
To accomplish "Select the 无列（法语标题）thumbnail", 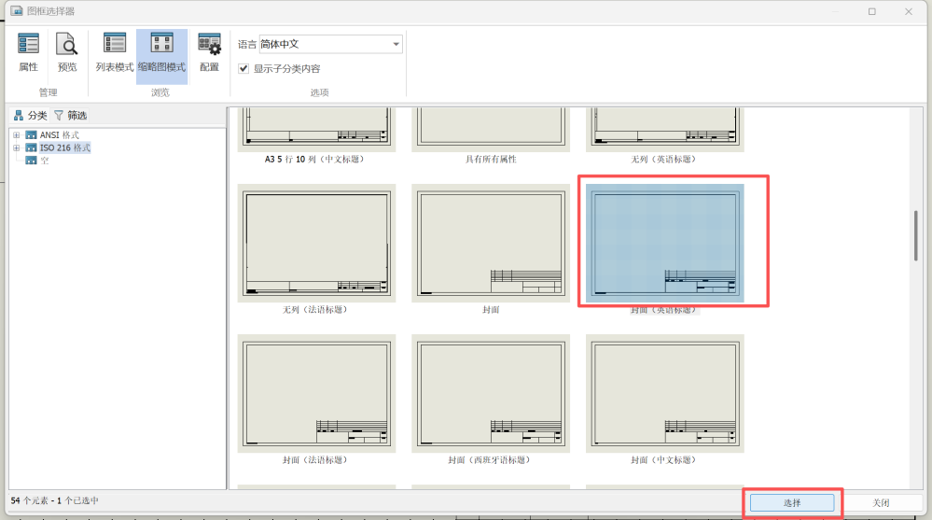I will [x=316, y=243].
